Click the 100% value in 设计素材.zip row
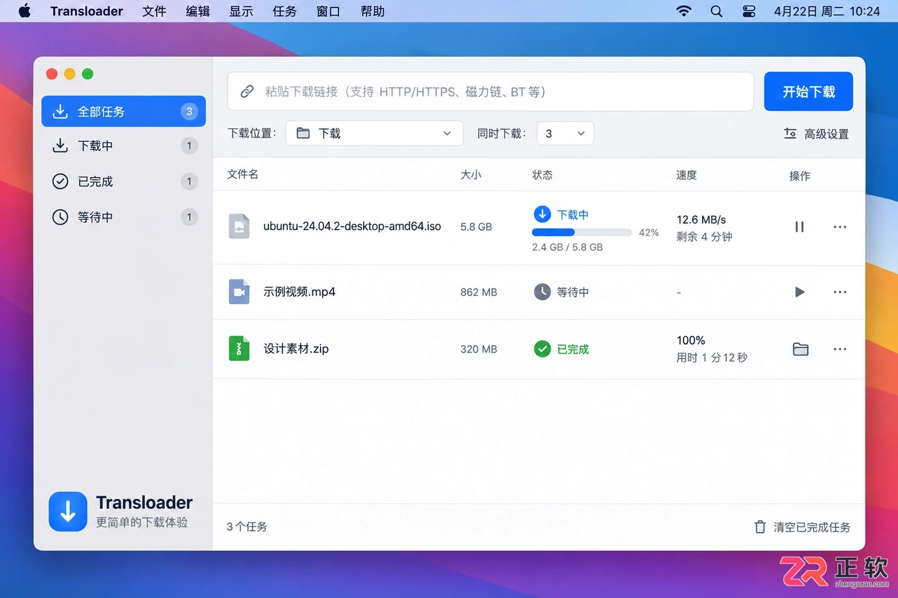898x598 pixels. click(691, 341)
